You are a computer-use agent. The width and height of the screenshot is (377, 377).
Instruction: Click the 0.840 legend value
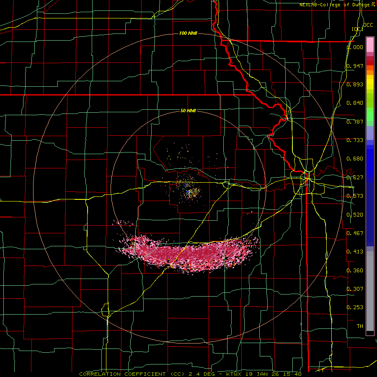pyautogui.click(x=355, y=103)
